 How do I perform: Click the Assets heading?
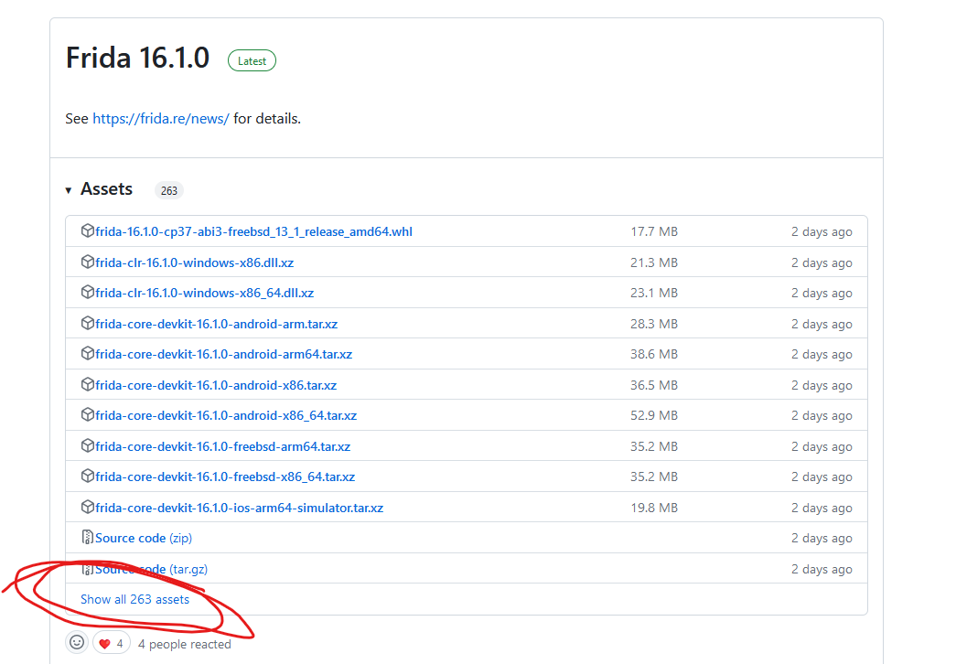coord(106,189)
